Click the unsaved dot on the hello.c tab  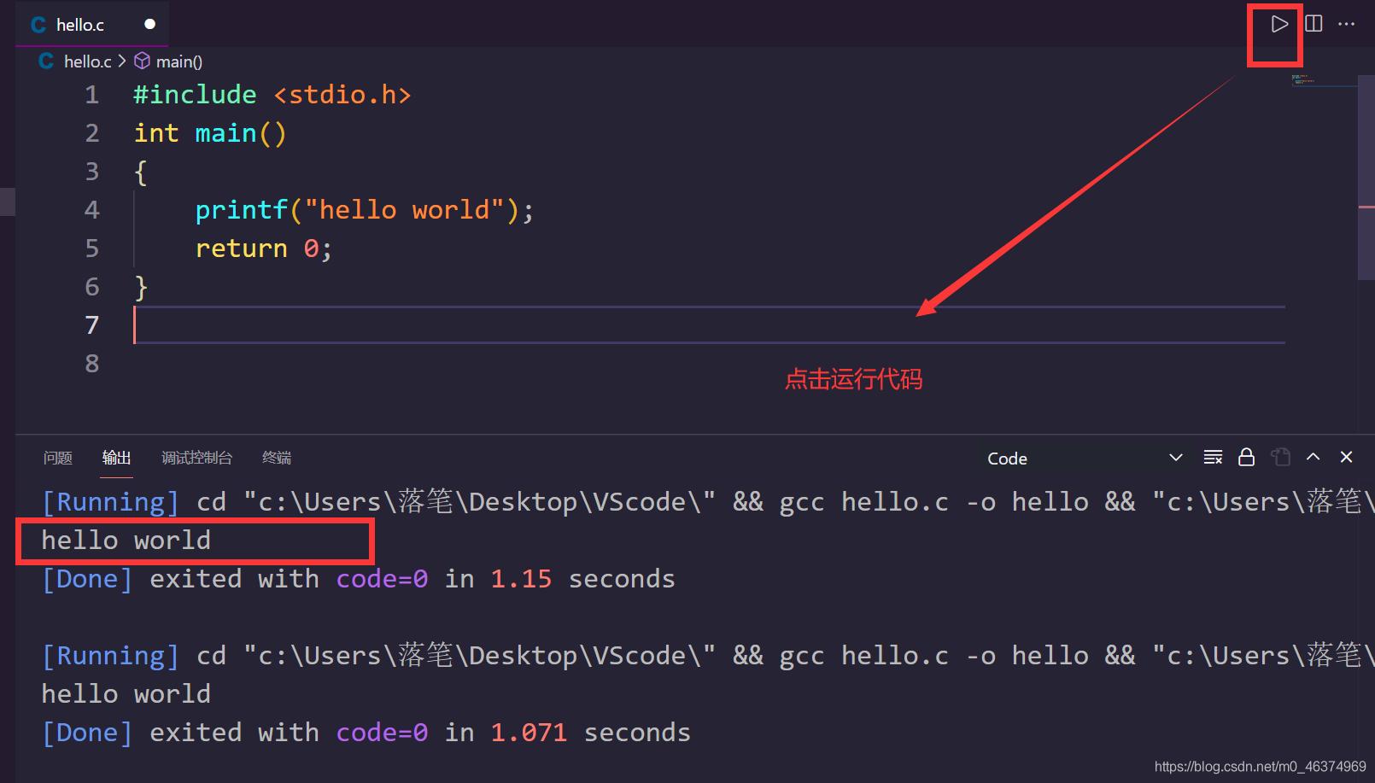pyautogui.click(x=150, y=24)
